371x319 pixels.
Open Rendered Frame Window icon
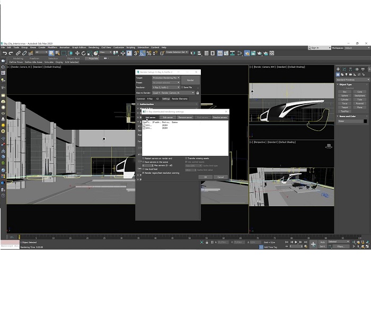(253, 53)
